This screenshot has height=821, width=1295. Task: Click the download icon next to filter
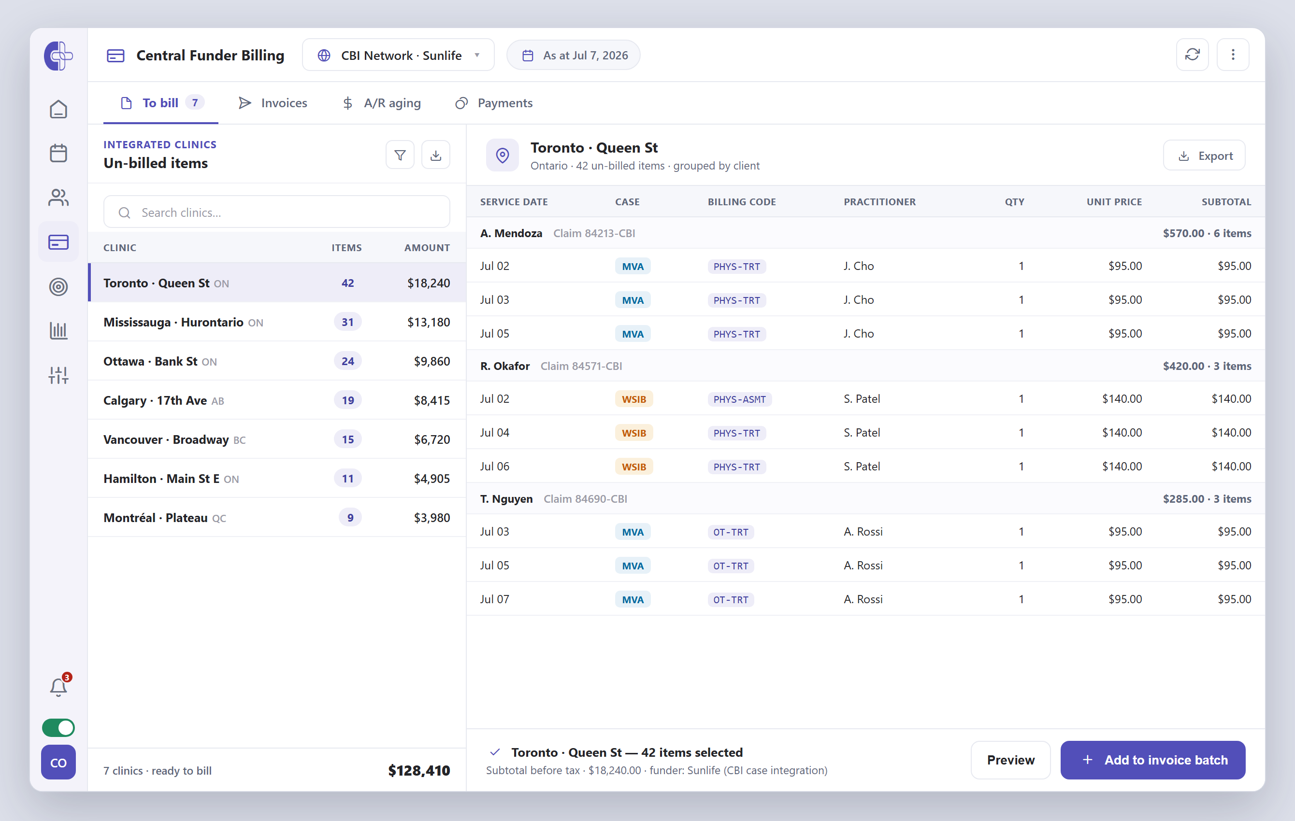point(435,156)
